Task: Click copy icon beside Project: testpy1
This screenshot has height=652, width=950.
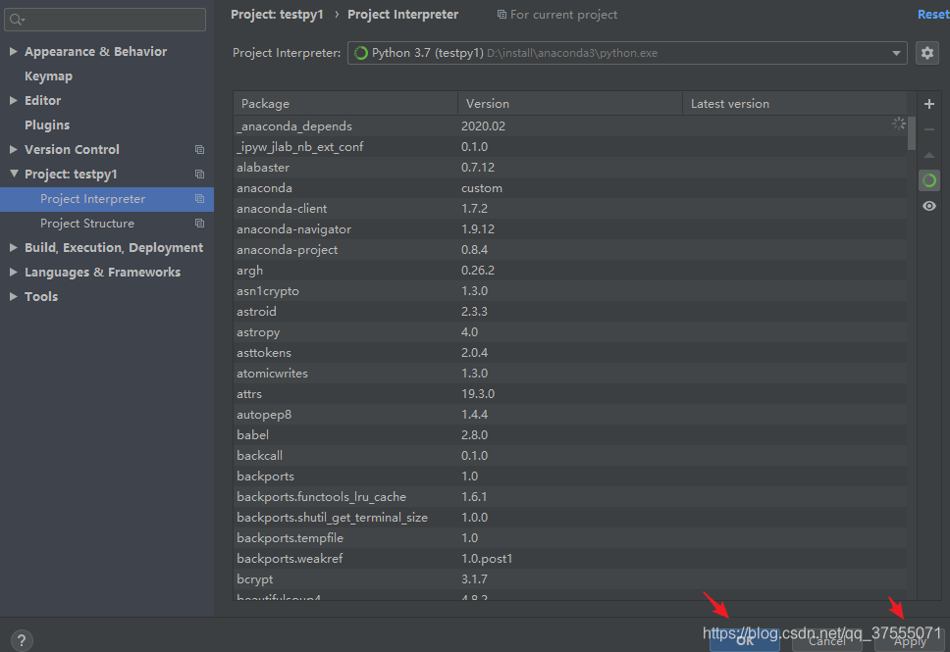Action: pos(199,175)
